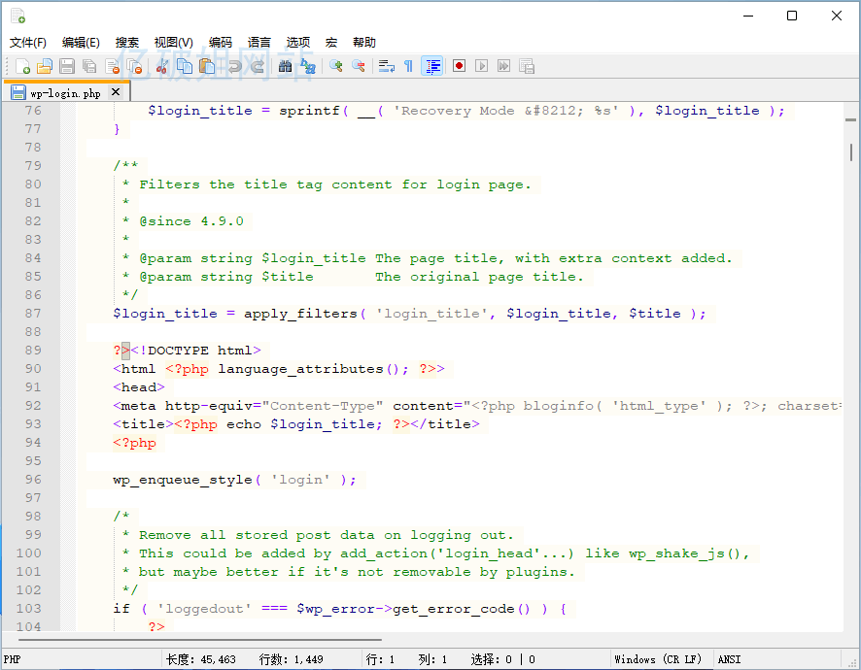This screenshot has width=861, height=670.
Task: Click the Zoom Out magnifier icon
Action: (359, 66)
